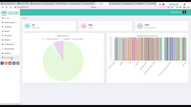The width and height of the screenshot is (191, 107).
Task: Go to Экзамены in the sidebar
Action: pos(8,27)
